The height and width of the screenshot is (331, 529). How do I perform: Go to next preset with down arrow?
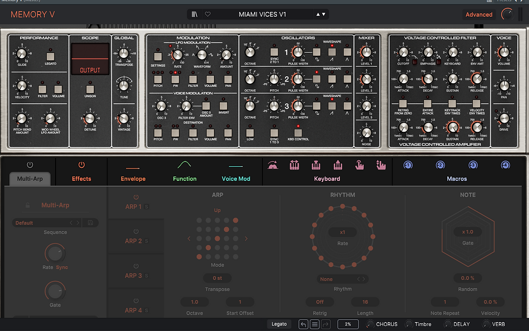(x=324, y=14)
